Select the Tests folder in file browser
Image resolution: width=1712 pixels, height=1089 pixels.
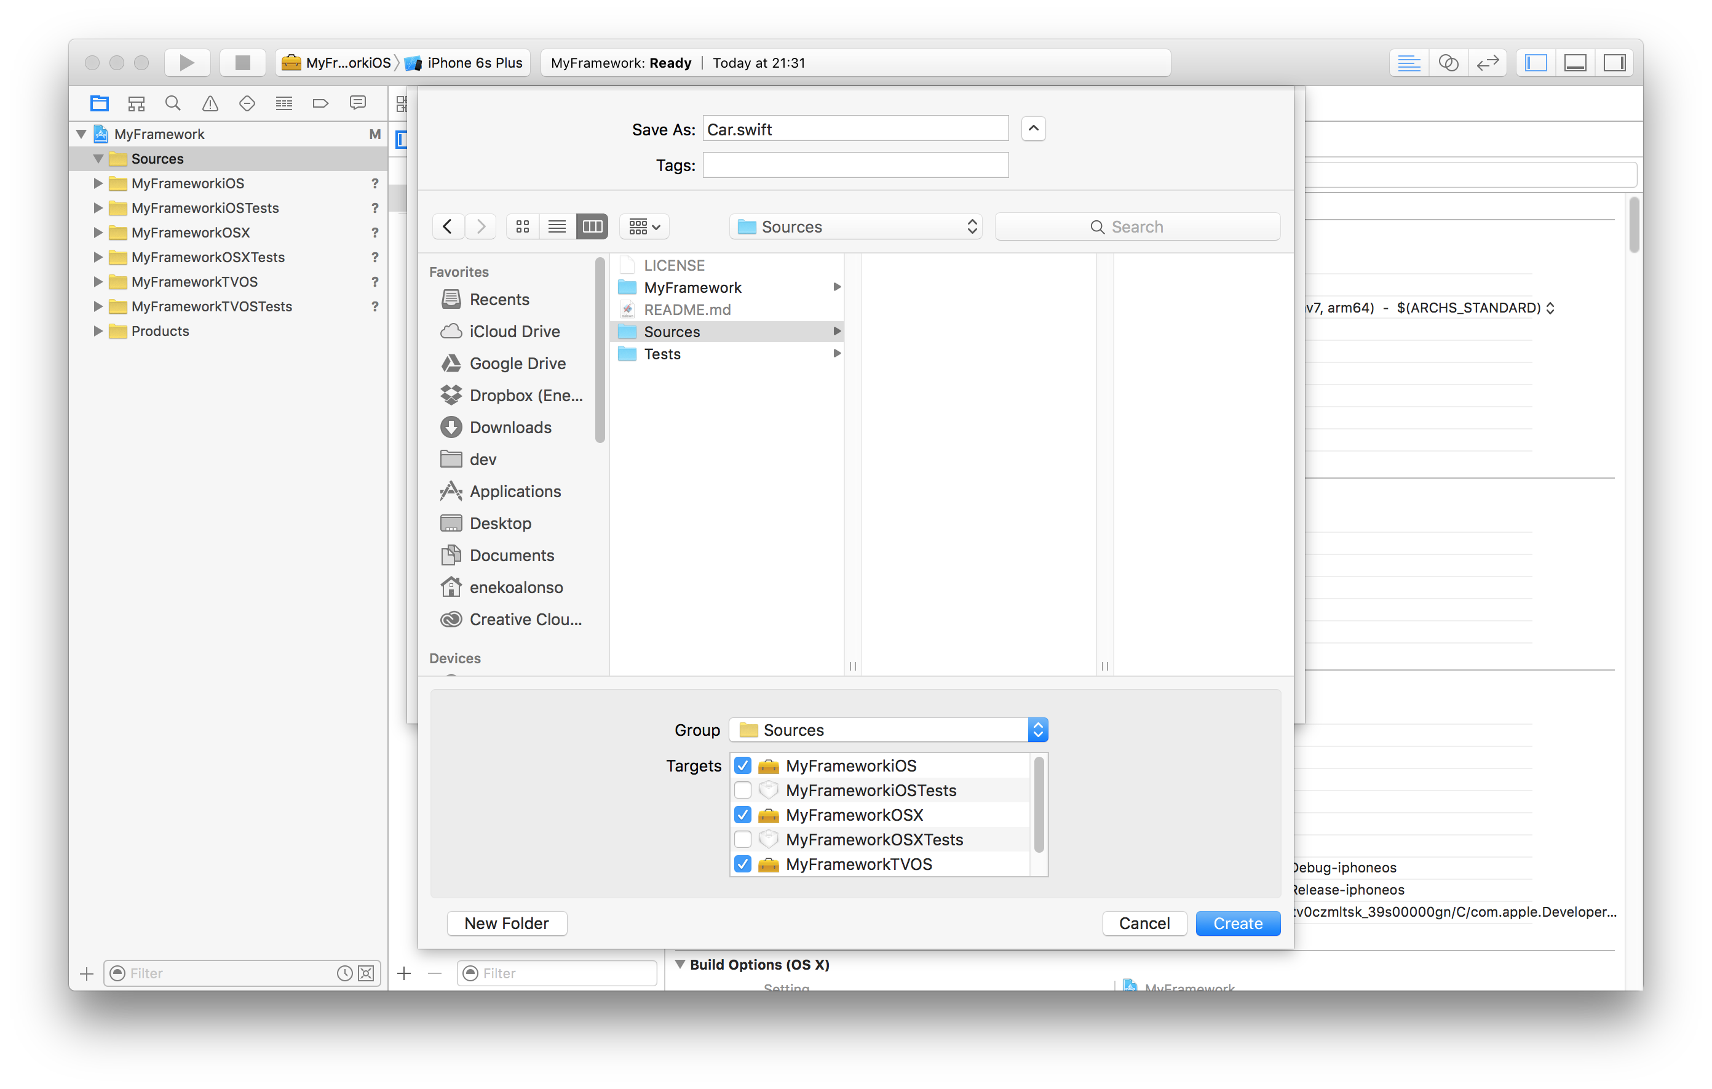coord(661,352)
